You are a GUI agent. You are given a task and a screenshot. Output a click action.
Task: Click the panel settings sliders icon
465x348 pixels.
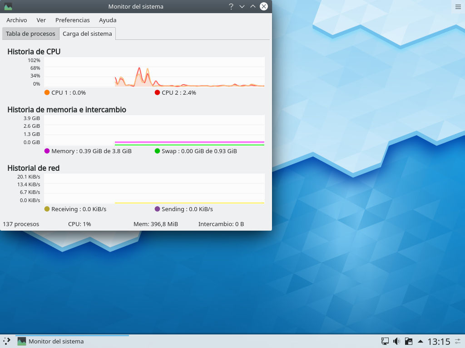click(458, 341)
